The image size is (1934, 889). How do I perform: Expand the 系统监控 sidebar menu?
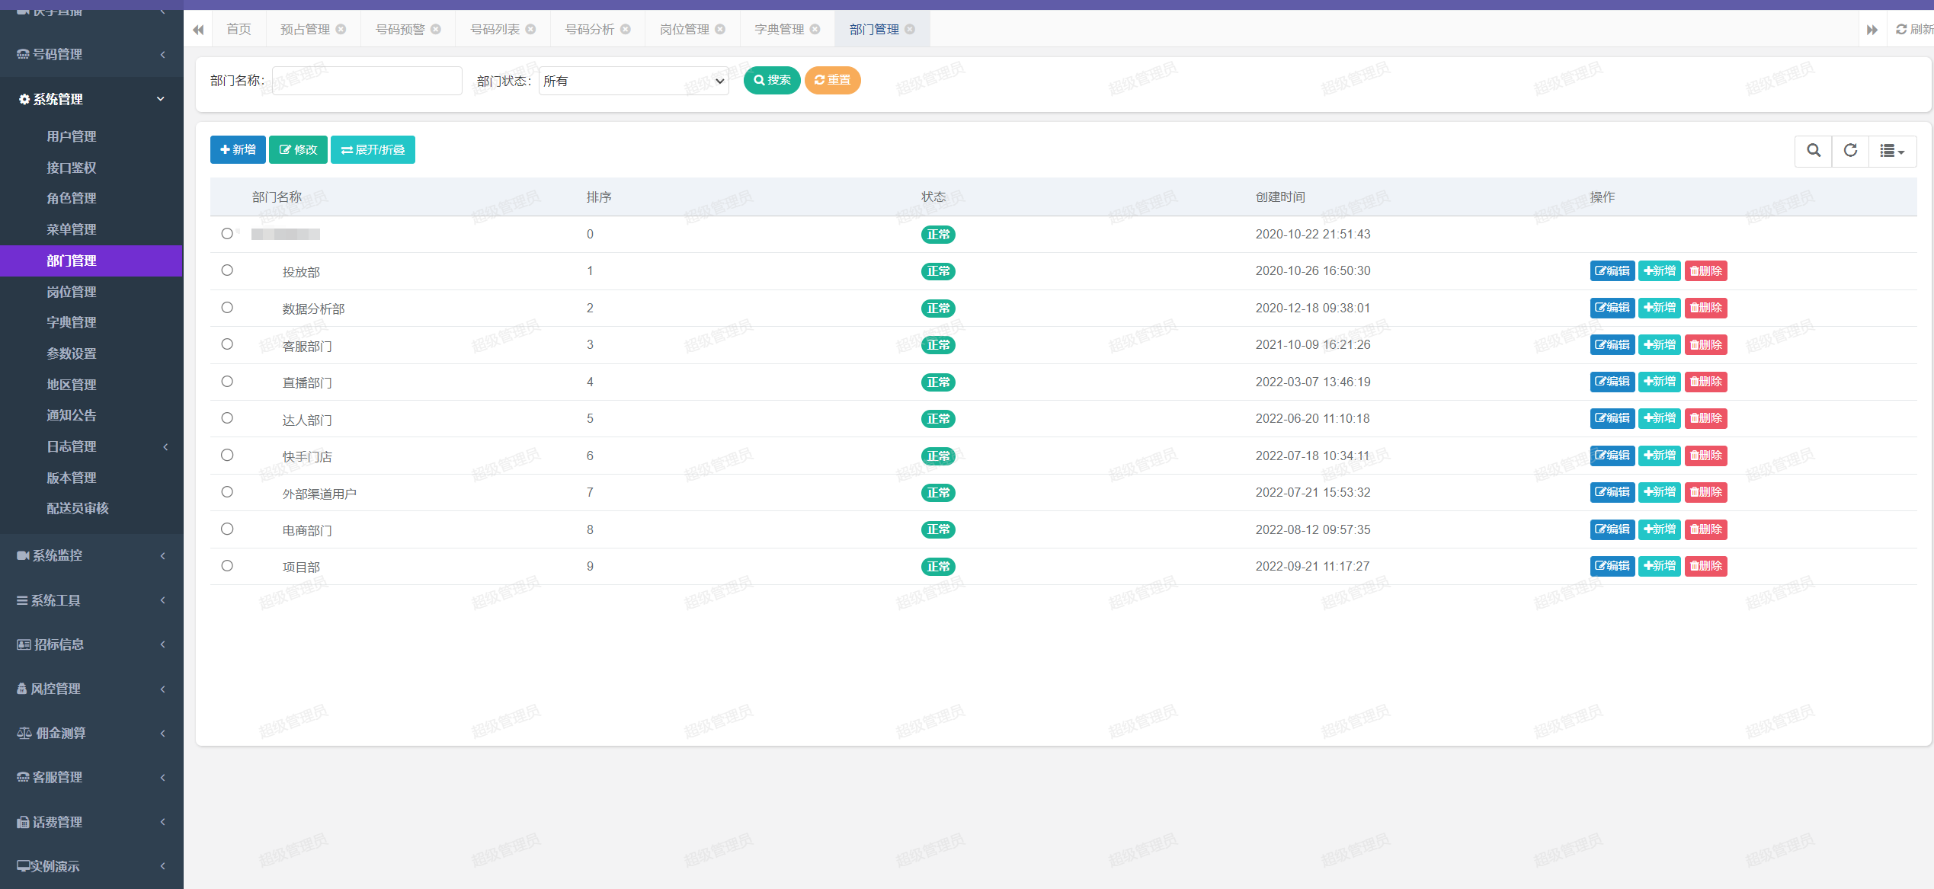(91, 555)
